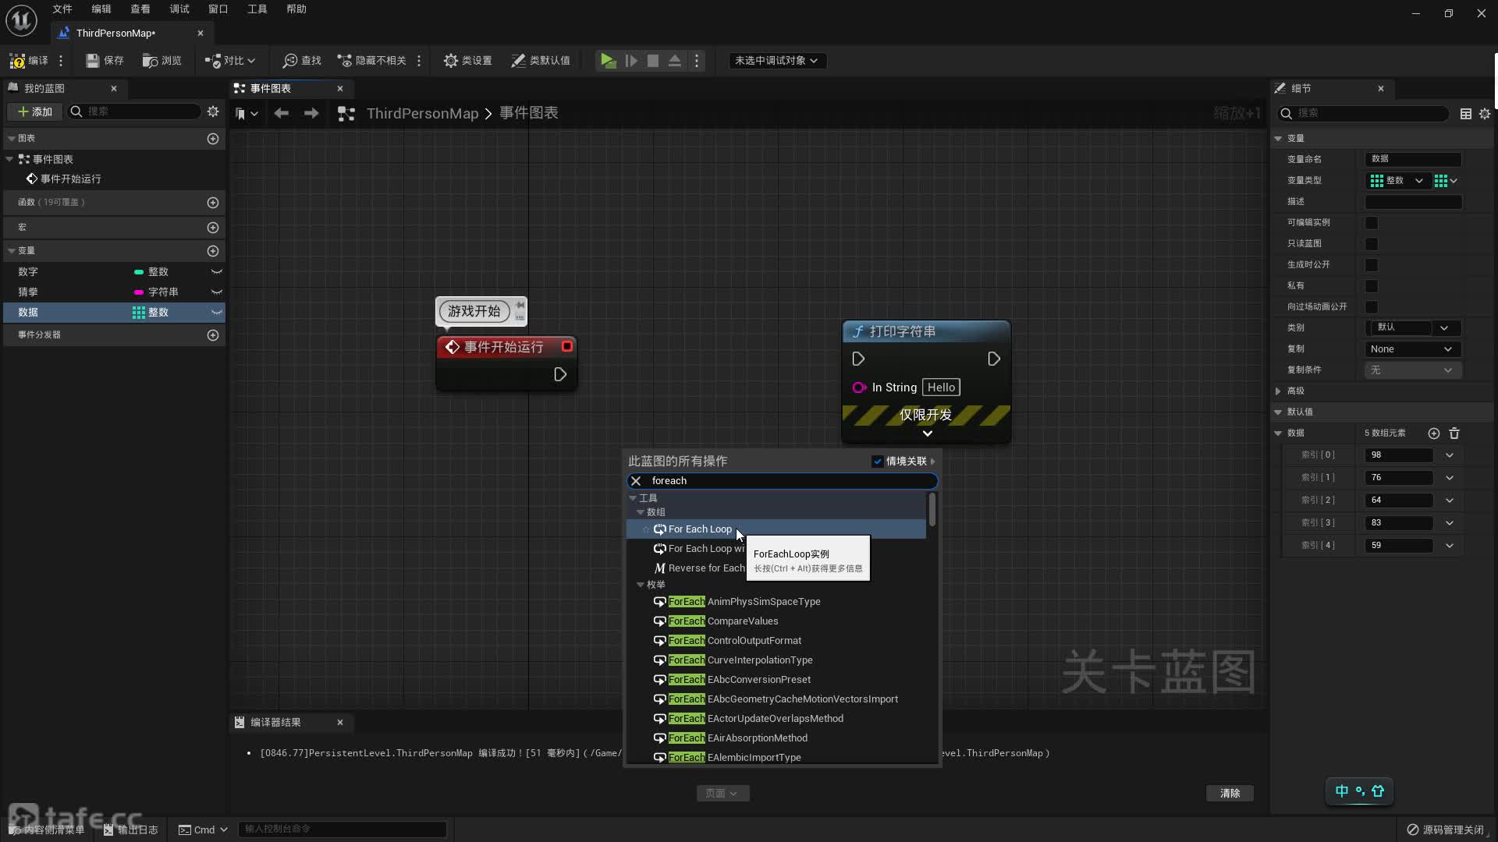Open 工具 menu
Viewport: 1498px width, 842px height.
[x=257, y=9]
